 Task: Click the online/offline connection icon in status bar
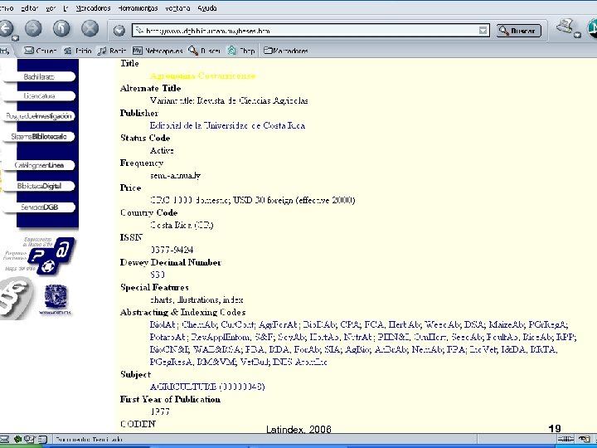click(565, 439)
